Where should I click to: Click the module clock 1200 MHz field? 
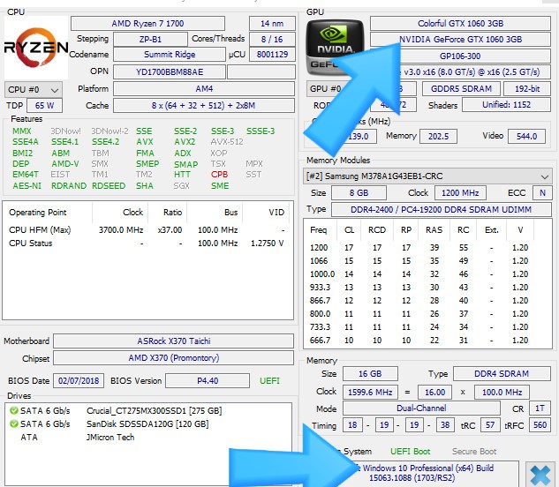pos(460,193)
